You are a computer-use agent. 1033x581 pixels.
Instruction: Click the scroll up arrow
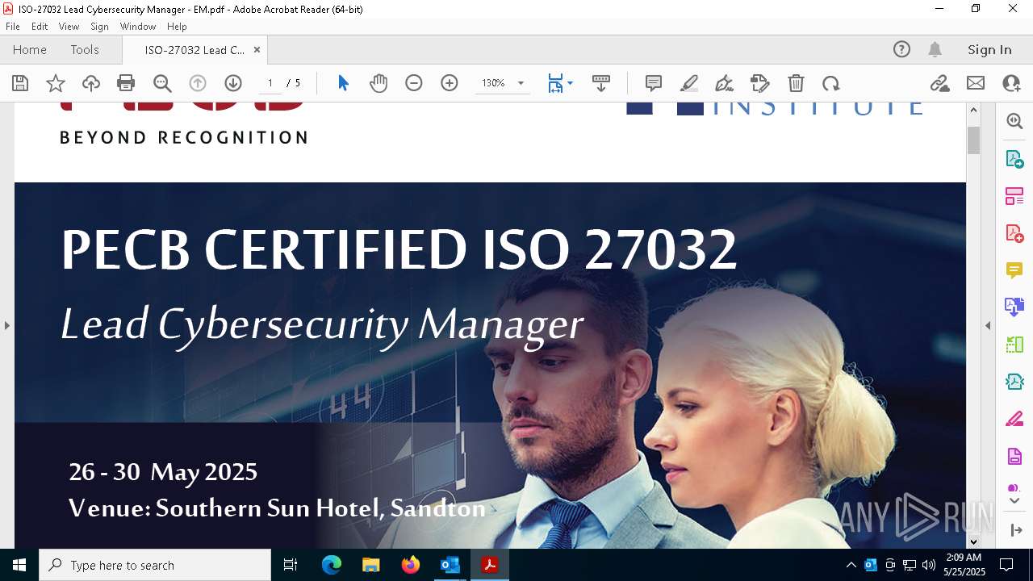[x=973, y=110]
